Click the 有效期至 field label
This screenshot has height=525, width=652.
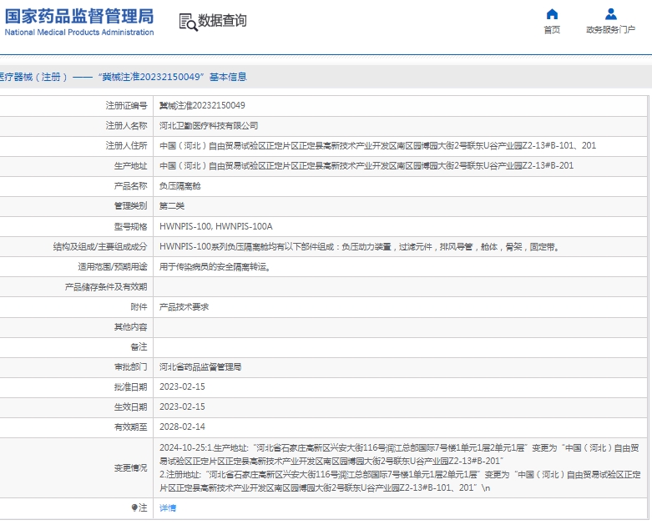130,427
